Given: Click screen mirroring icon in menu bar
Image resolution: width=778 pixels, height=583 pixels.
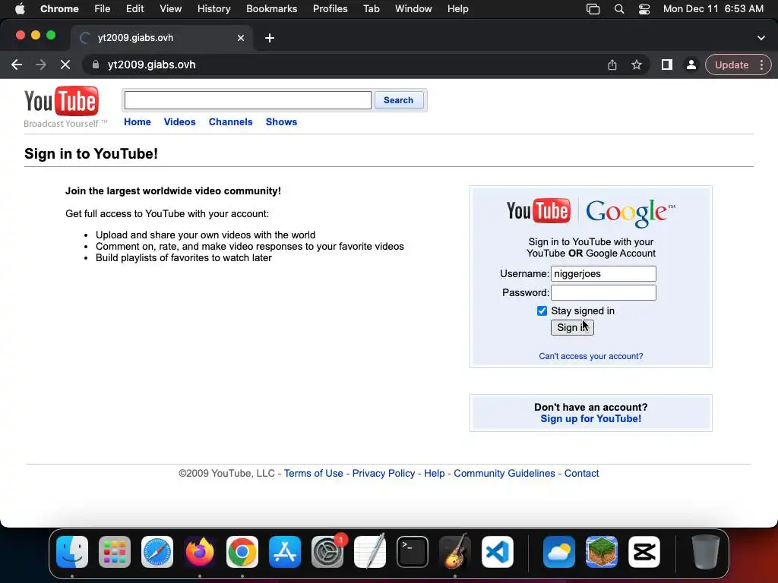Looking at the screenshot, I should [593, 9].
